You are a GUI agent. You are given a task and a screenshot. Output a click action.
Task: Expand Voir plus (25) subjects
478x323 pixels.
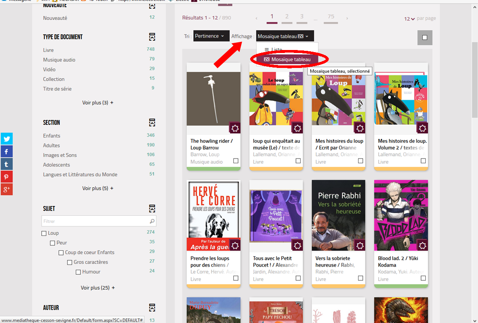click(x=98, y=288)
